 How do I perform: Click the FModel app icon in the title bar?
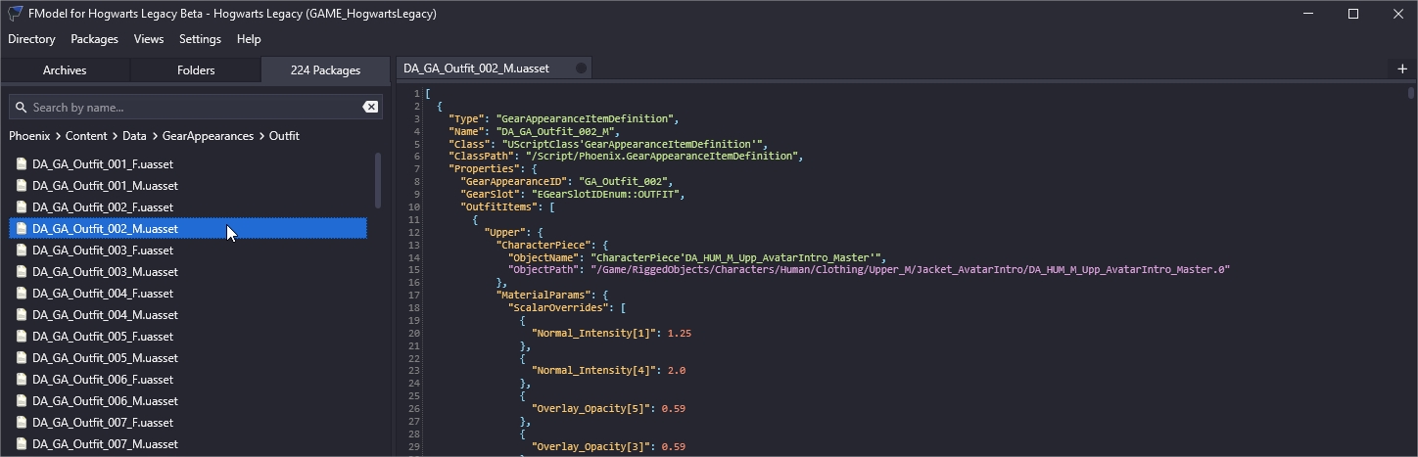[x=15, y=14]
